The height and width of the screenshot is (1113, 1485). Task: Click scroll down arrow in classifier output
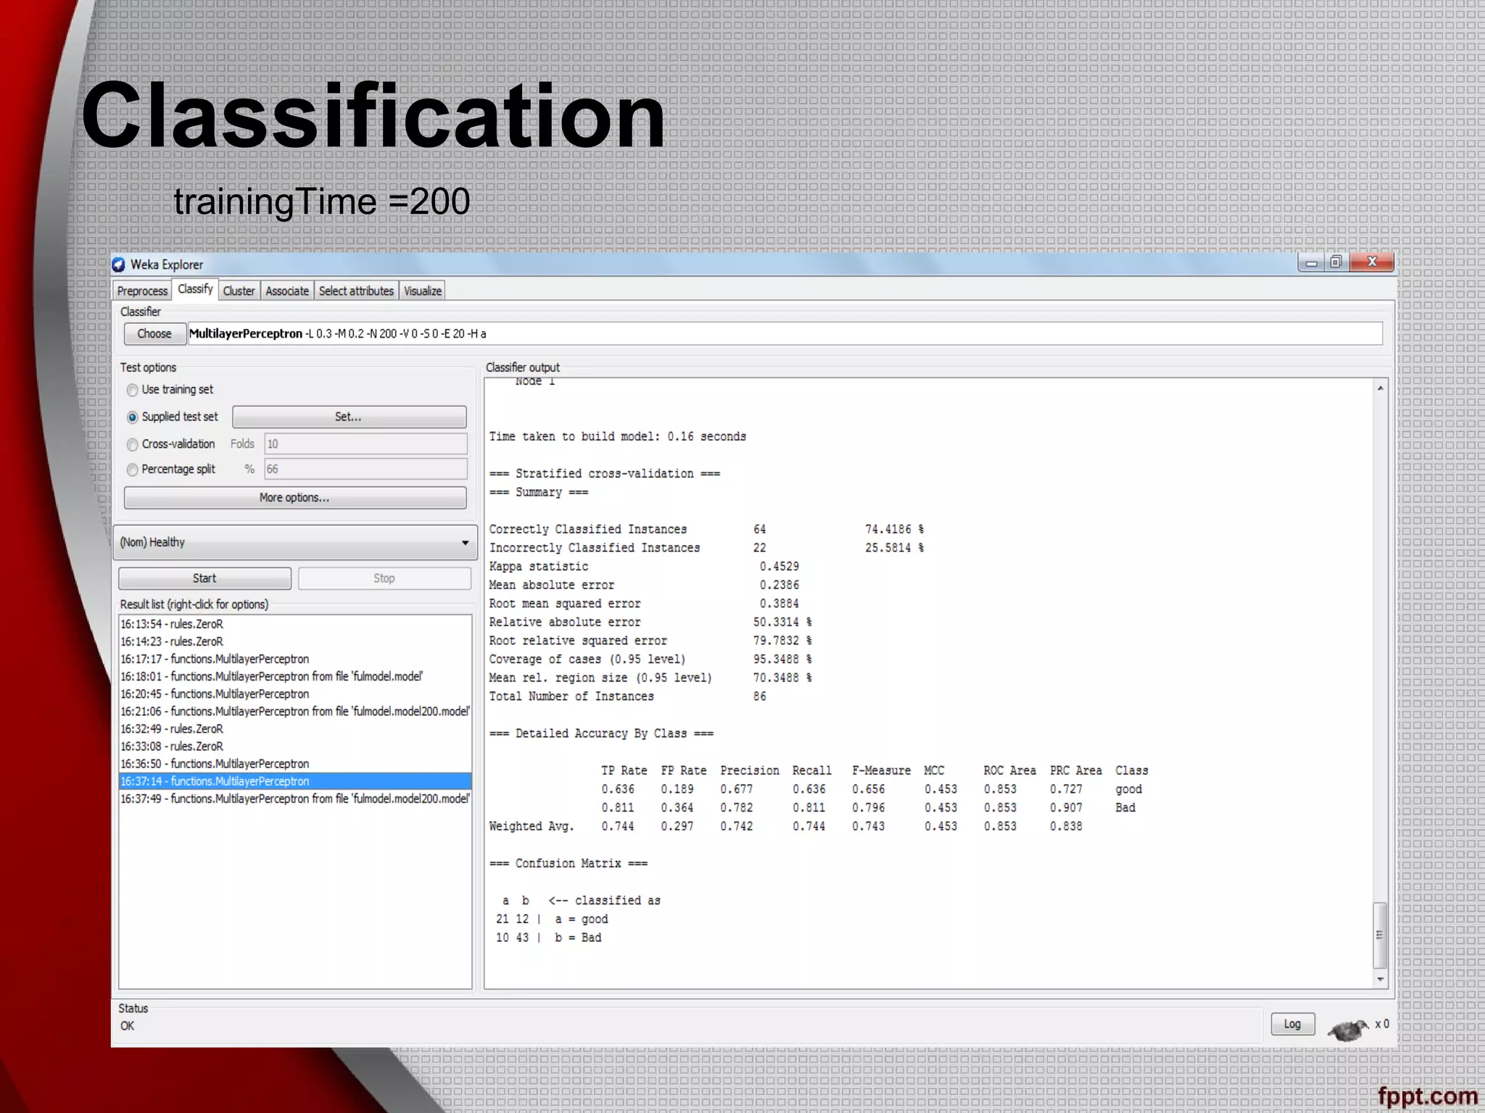pos(1381,979)
